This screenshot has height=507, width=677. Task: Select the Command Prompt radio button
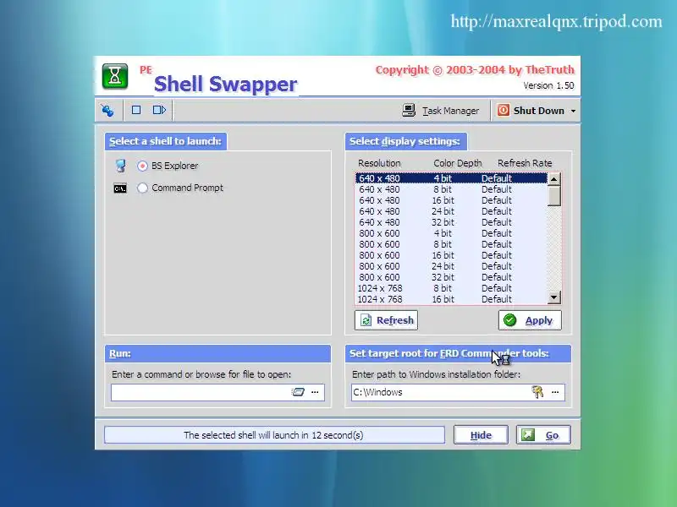pyautogui.click(x=142, y=188)
